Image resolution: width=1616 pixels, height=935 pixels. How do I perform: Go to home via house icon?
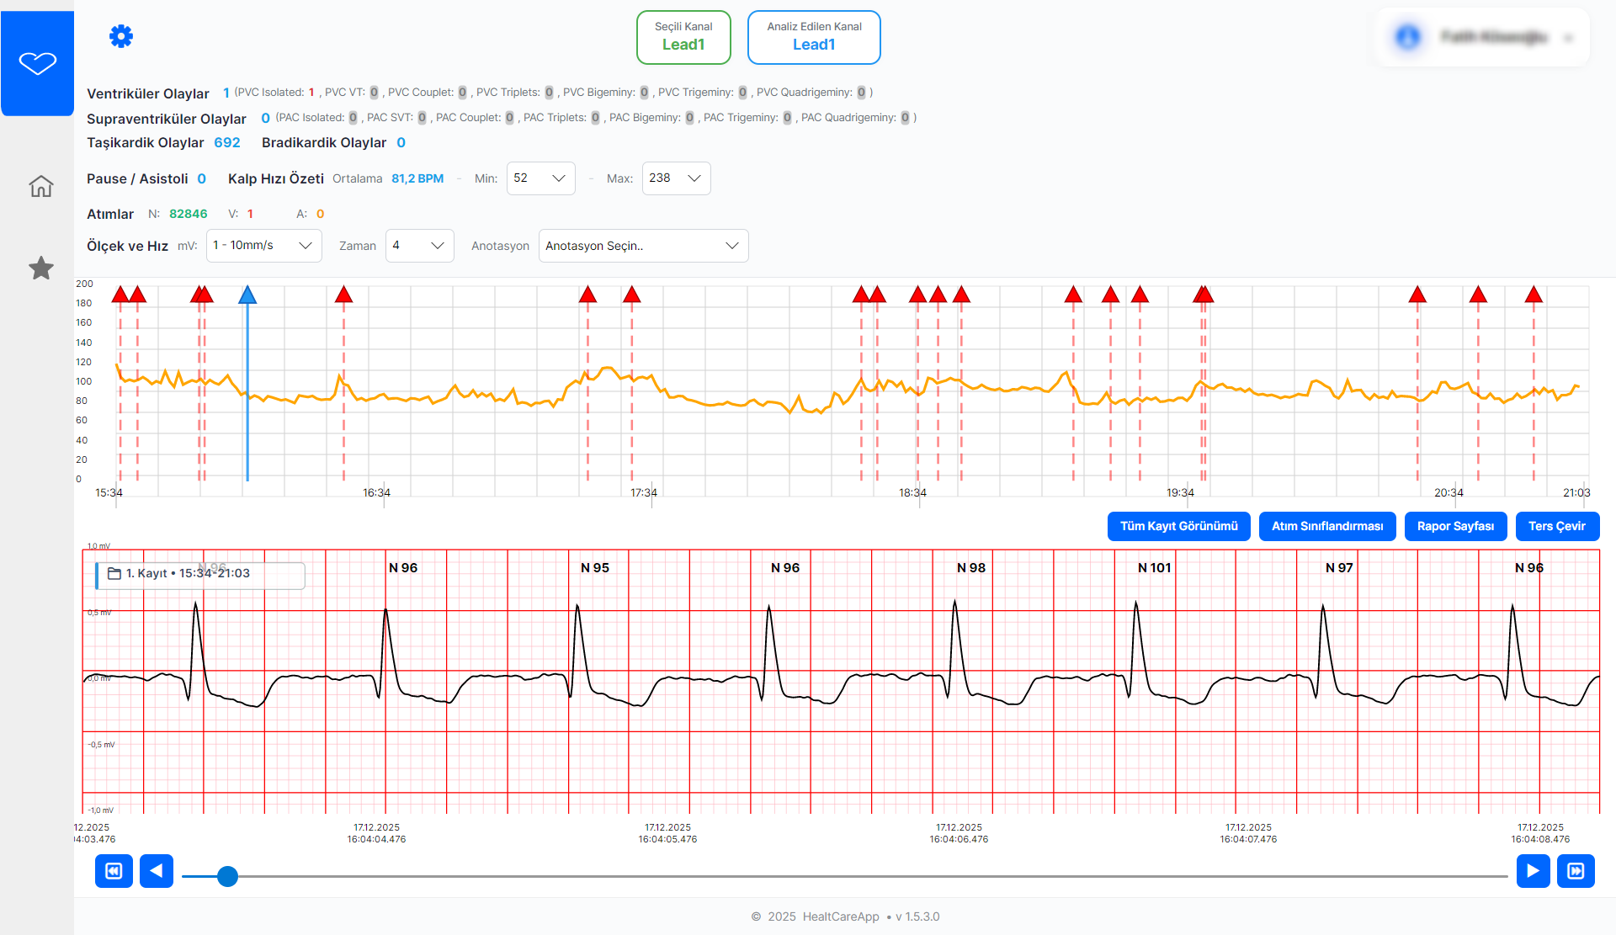(40, 186)
